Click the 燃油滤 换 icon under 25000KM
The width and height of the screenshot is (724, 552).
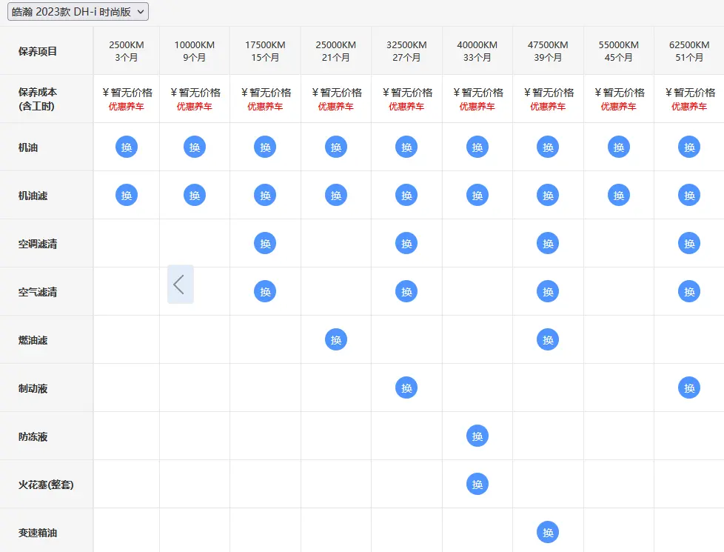[335, 340]
